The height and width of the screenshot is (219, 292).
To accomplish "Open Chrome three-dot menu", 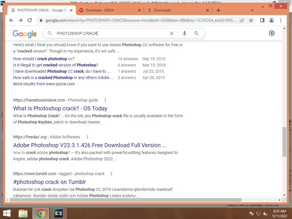I will tap(281, 20).
